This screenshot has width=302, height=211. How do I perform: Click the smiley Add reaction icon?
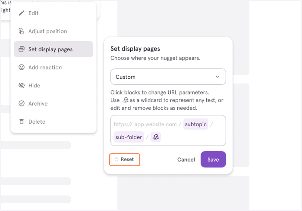click(22, 67)
